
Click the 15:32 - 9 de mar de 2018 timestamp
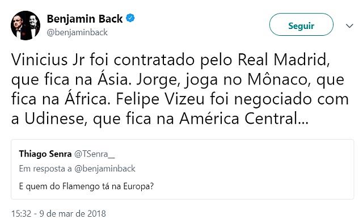tap(58, 213)
